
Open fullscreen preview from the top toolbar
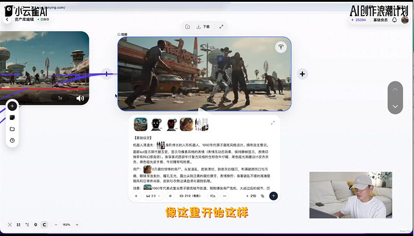221,26
